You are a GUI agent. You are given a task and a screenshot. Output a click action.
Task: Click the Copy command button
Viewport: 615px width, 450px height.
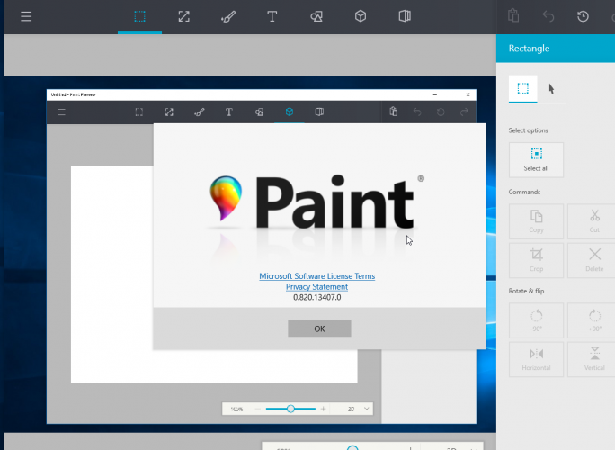(536, 221)
